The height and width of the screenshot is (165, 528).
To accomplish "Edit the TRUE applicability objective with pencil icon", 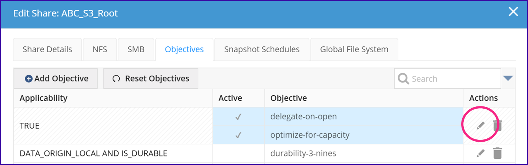I will pos(480,126).
